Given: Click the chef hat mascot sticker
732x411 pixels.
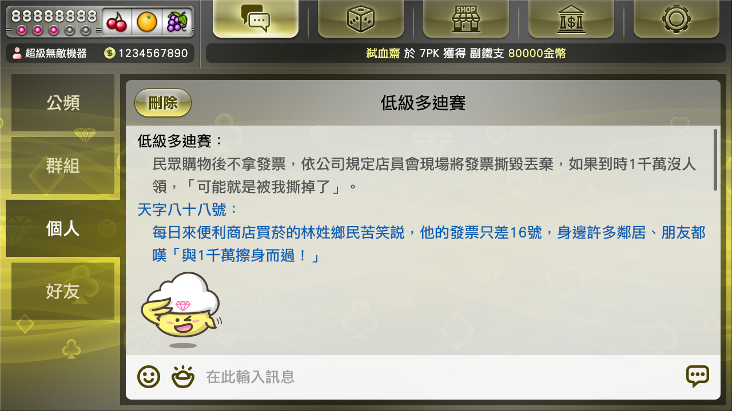Looking at the screenshot, I should [x=182, y=308].
